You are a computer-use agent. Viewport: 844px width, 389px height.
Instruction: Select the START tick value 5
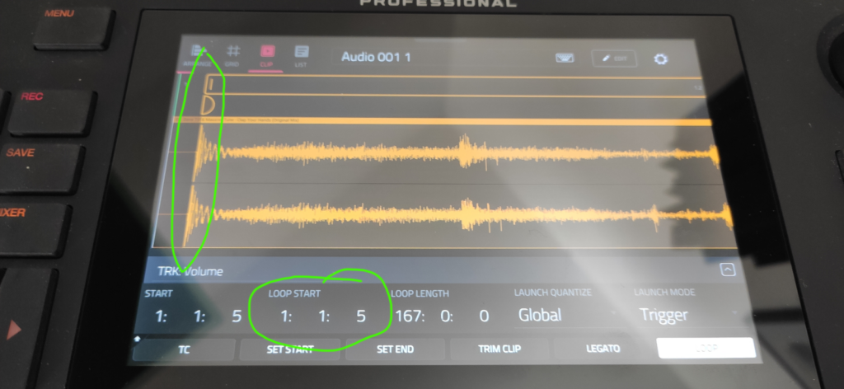click(x=237, y=316)
